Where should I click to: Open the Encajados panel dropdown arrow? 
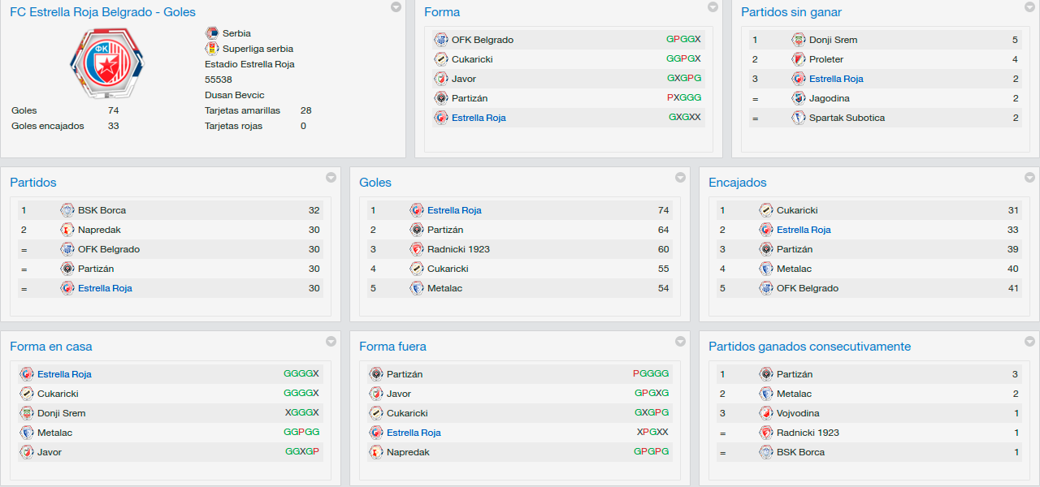[x=1029, y=178]
